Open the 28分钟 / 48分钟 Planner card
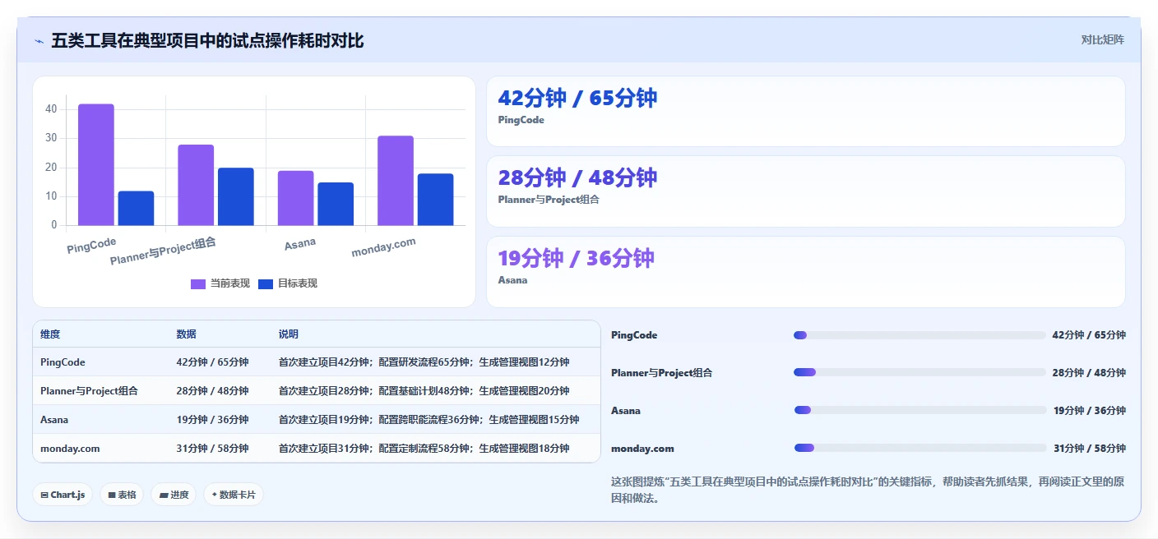Viewport: 1158px width, 539px height. click(805, 191)
